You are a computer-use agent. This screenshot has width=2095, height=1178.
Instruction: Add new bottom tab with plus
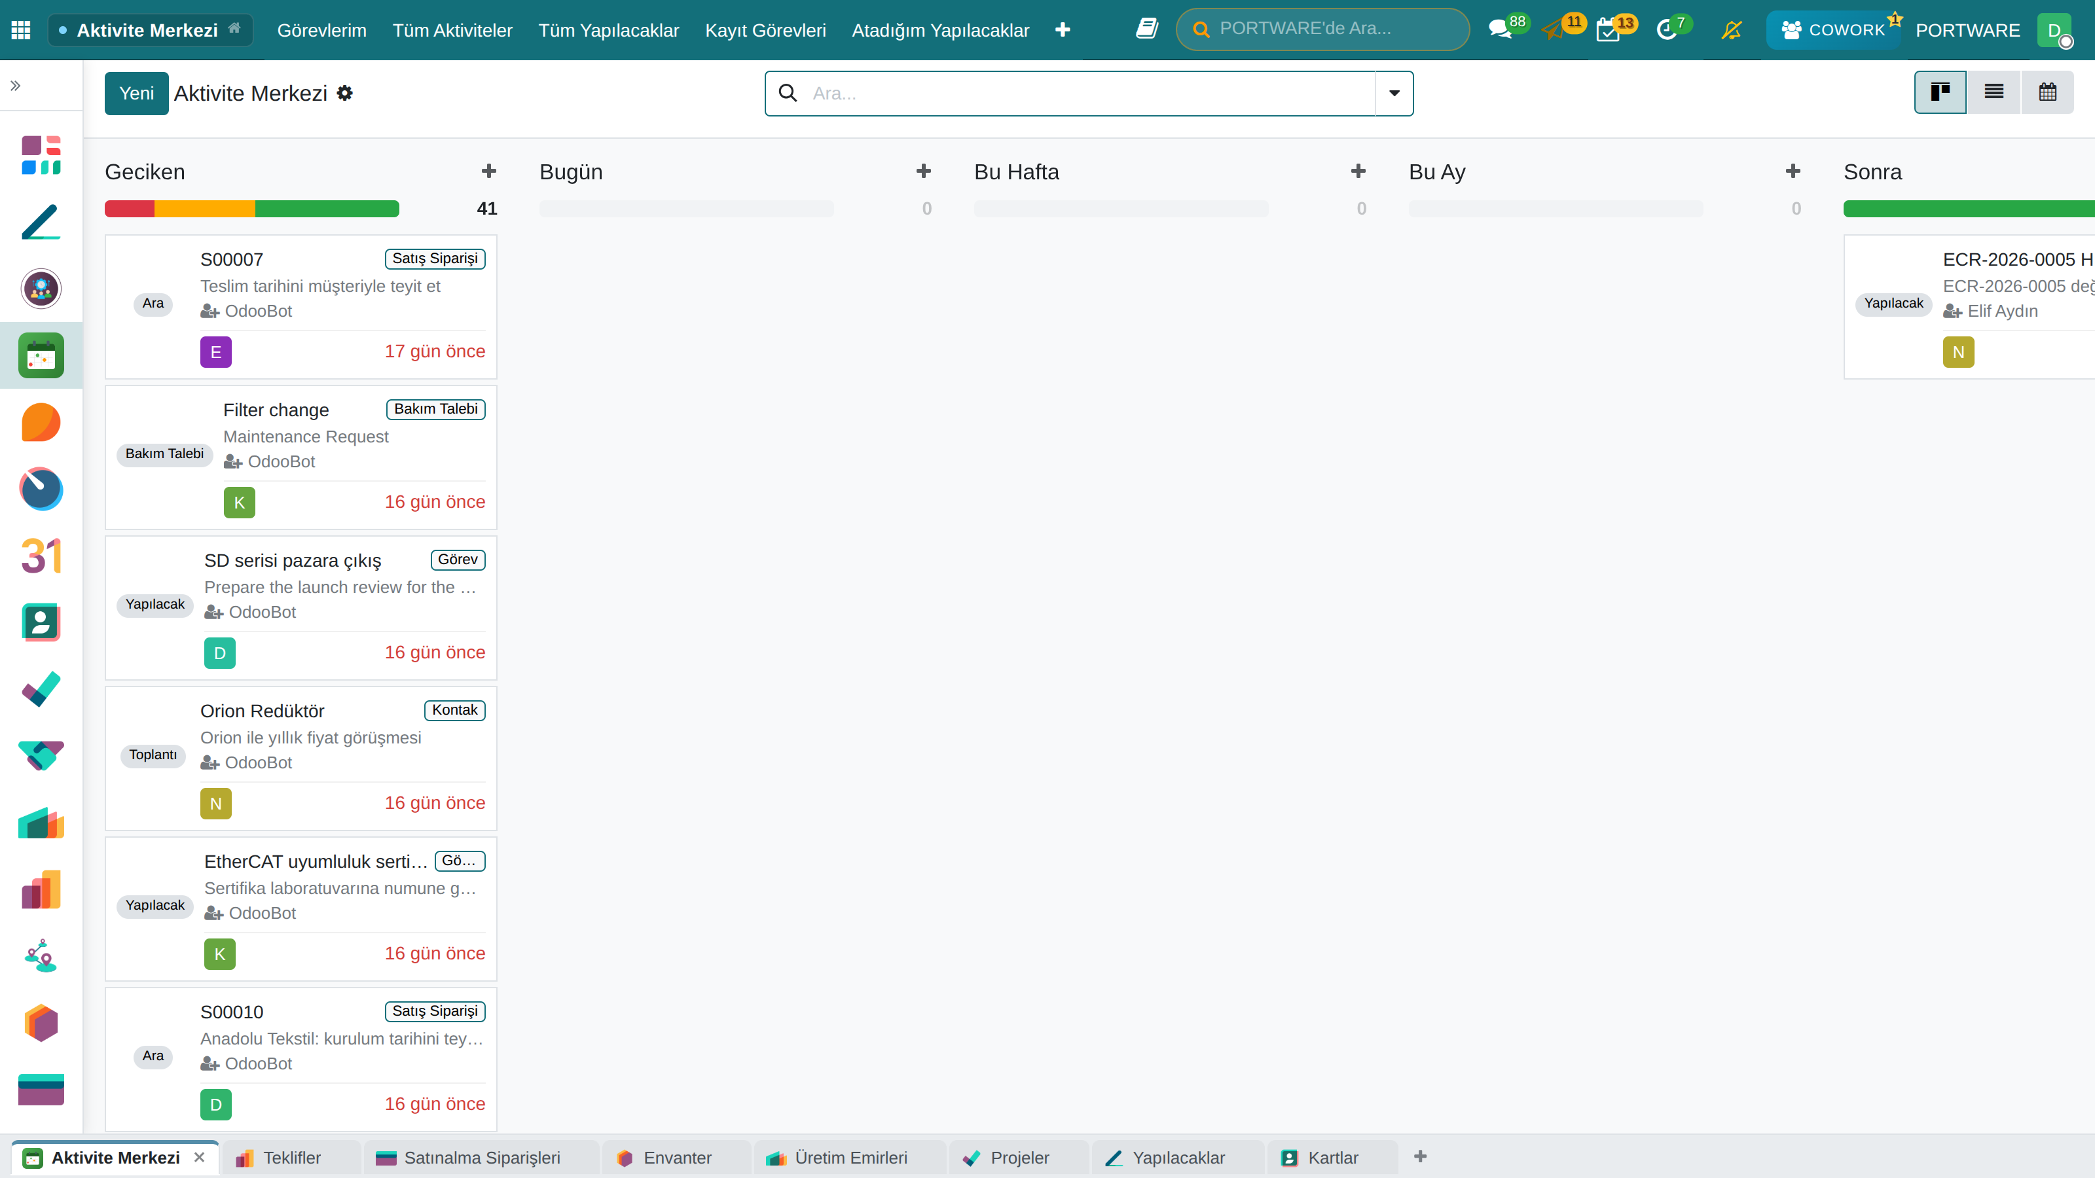point(1420,1156)
